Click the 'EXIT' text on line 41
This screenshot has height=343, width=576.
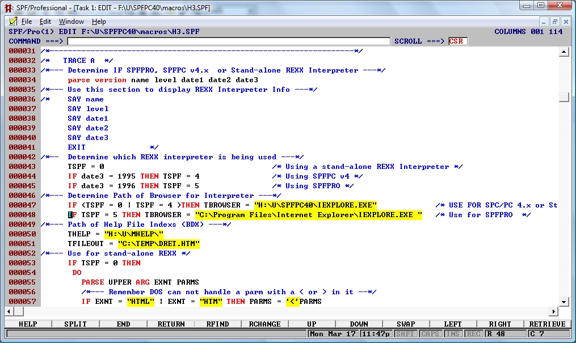pyautogui.click(x=77, y=147)
